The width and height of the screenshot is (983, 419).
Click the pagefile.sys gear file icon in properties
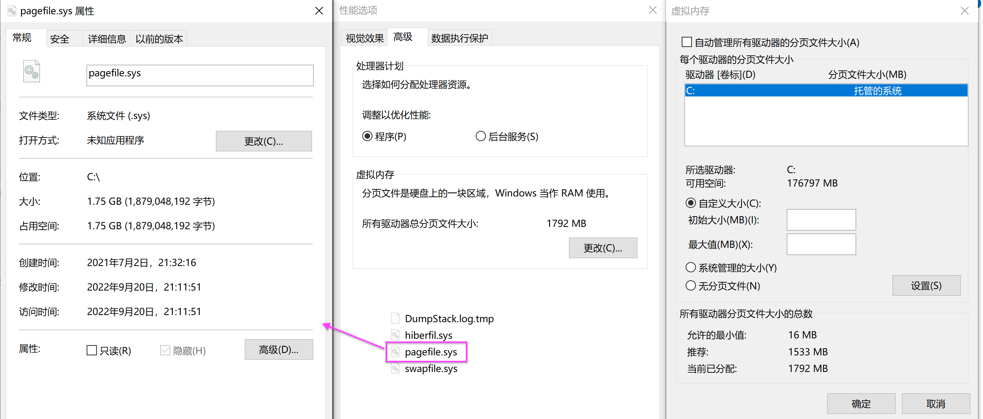click(x=32, y=71)
